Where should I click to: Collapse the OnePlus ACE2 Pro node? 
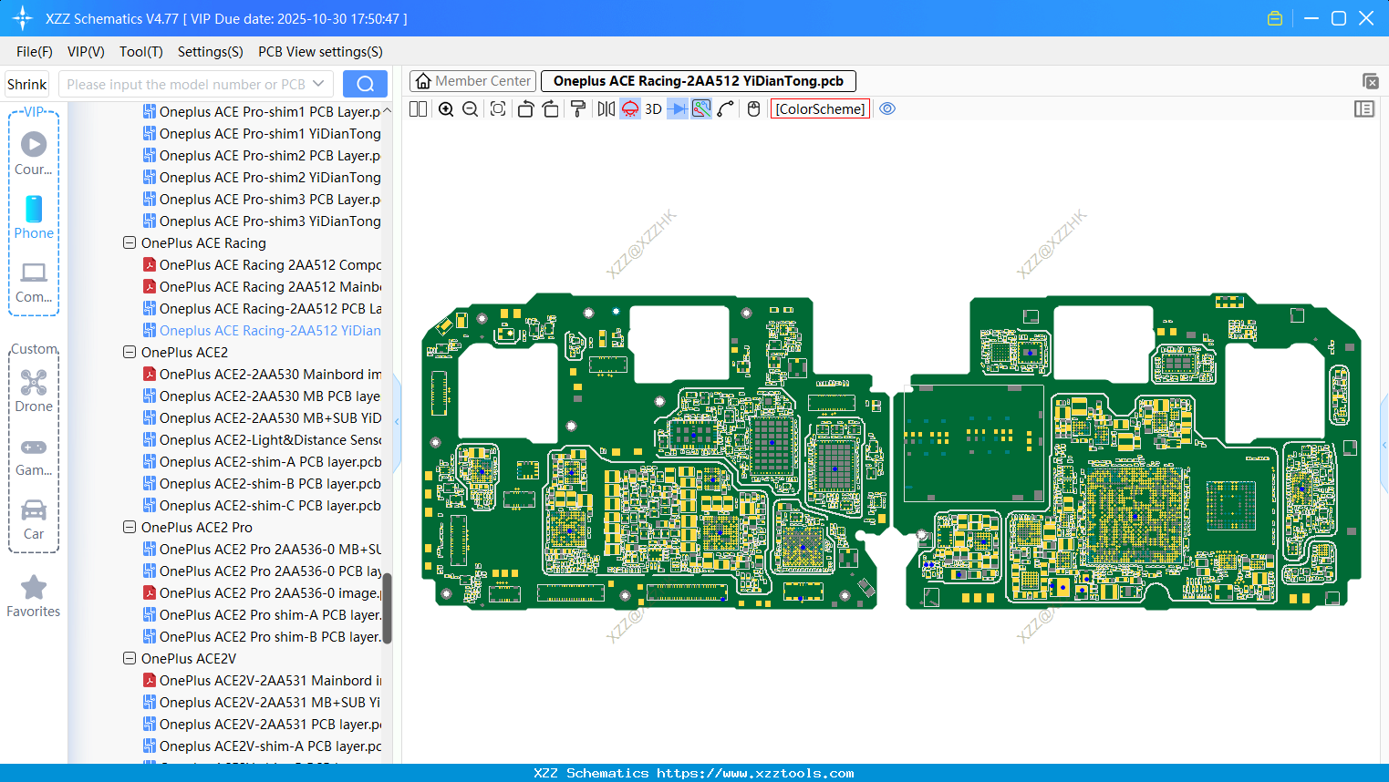pos(129,527)
